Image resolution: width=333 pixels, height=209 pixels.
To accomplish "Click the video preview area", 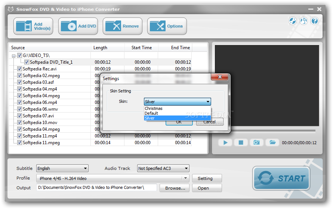I will click(x=267, y=86).
